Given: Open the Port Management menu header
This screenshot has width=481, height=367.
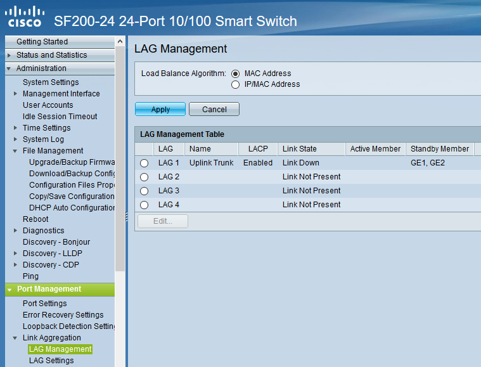Looking at the screenshot, I should coord(60,290).
